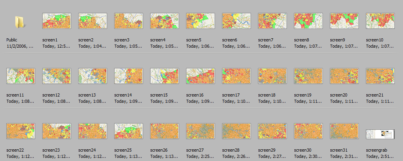Click the 'screen17' file name

231,95
